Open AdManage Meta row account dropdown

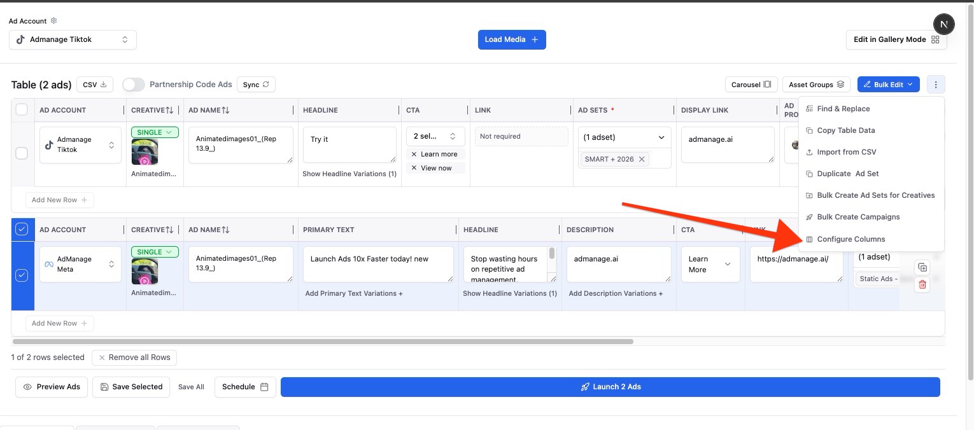tap(80, 264)
